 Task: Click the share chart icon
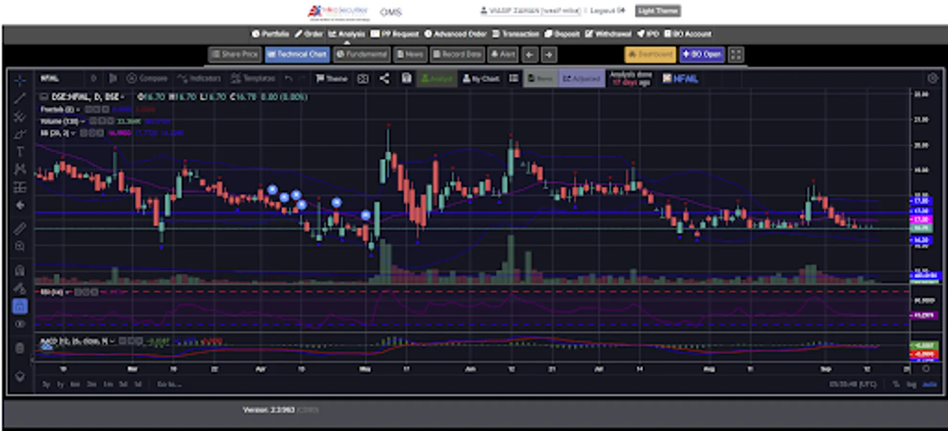(x=384, y=79)
